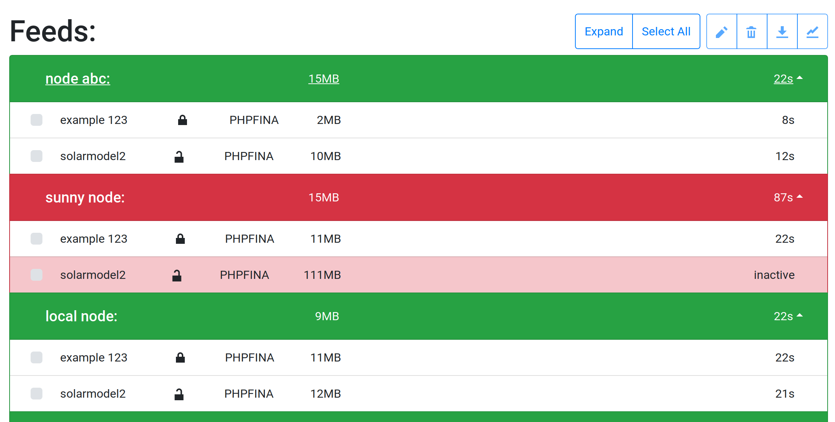
Task: Click the lock icon on sunny node's example 123
Action: click(x=181, y=238)
